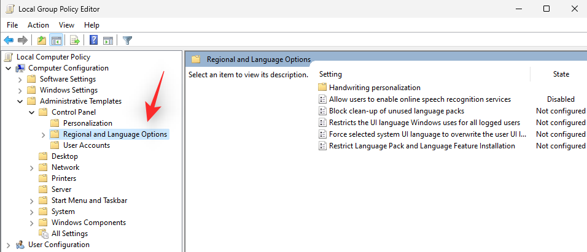The width and height of the screenshot is (587, 252).
Task: Collapse the Computer Configuration node
Action: (9, 69)
